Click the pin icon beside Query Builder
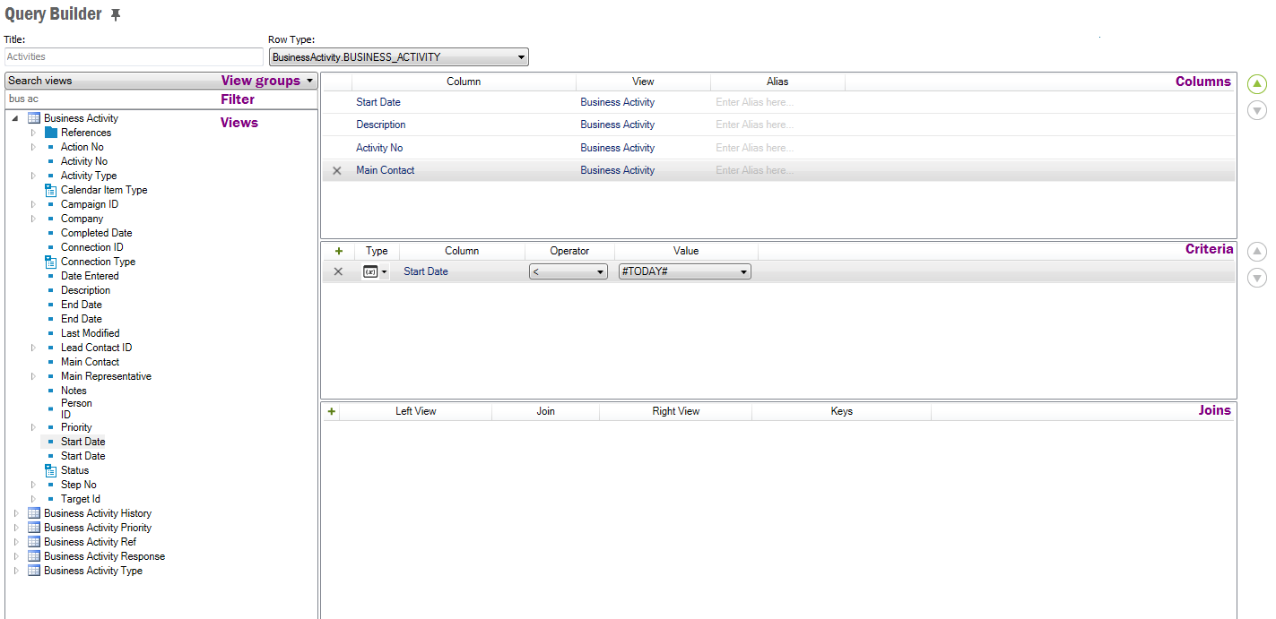Viewport: 1276px width, 619px height. 116,15
